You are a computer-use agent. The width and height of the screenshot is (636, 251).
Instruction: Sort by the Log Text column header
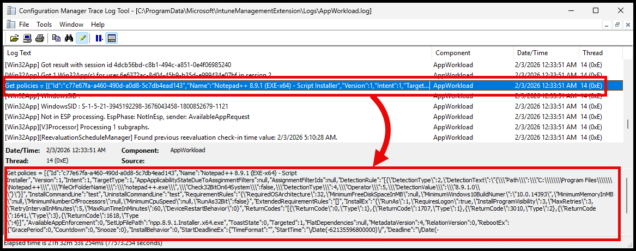point(218,53)
